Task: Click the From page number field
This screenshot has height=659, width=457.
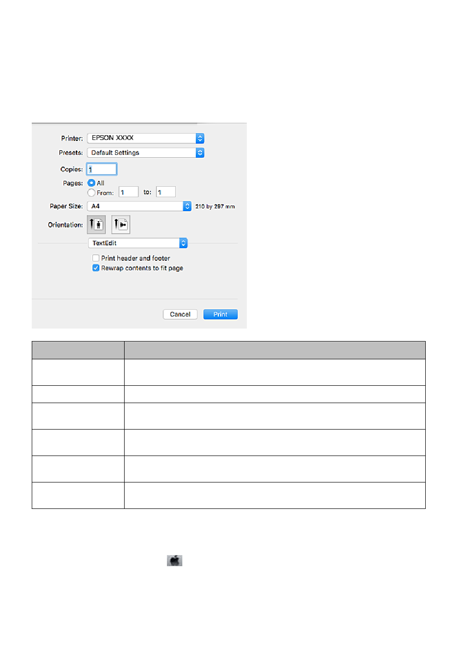Action: 128,192
